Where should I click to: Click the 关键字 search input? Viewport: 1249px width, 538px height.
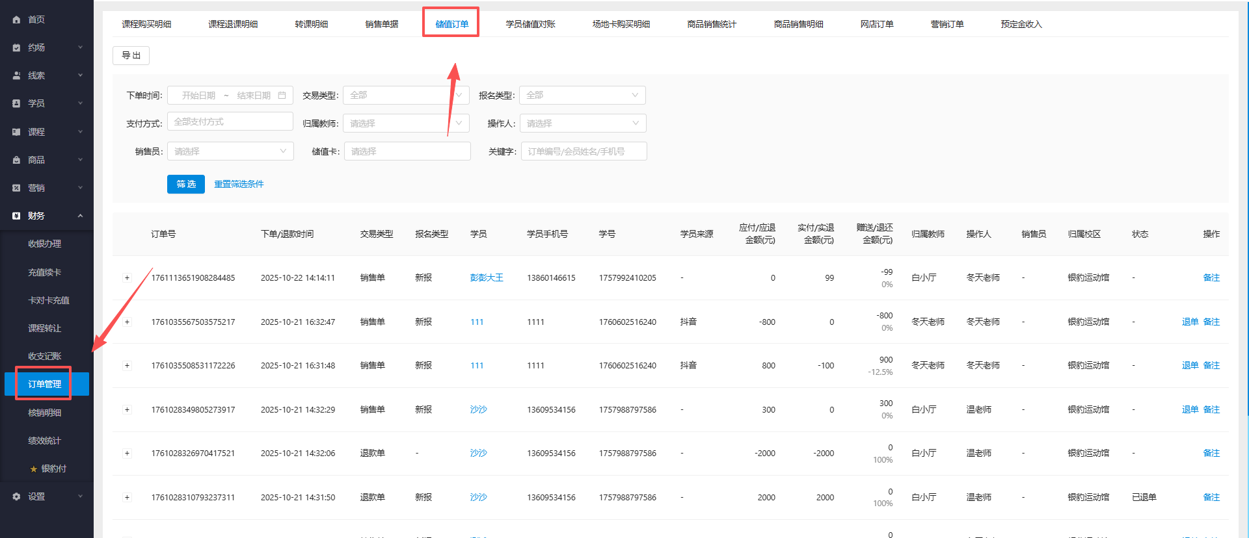click(x=584, y=151)
